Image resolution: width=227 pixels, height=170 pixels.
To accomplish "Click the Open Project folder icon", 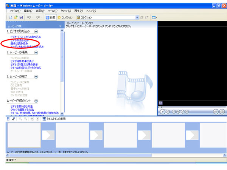I will [16, 17].
